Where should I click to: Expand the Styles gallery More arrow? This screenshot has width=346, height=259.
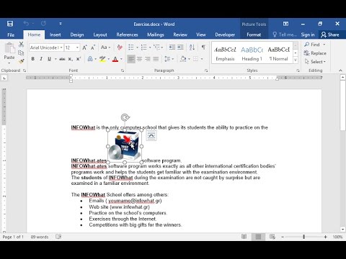point(296,60)
